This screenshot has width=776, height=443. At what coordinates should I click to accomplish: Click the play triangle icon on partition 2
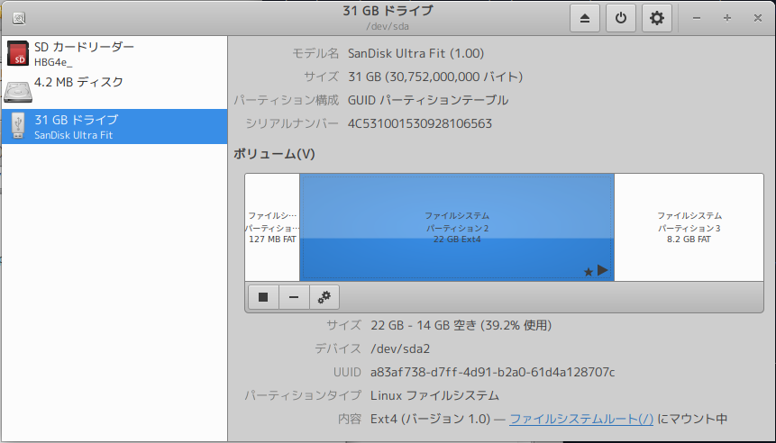(x=603, y=270)
